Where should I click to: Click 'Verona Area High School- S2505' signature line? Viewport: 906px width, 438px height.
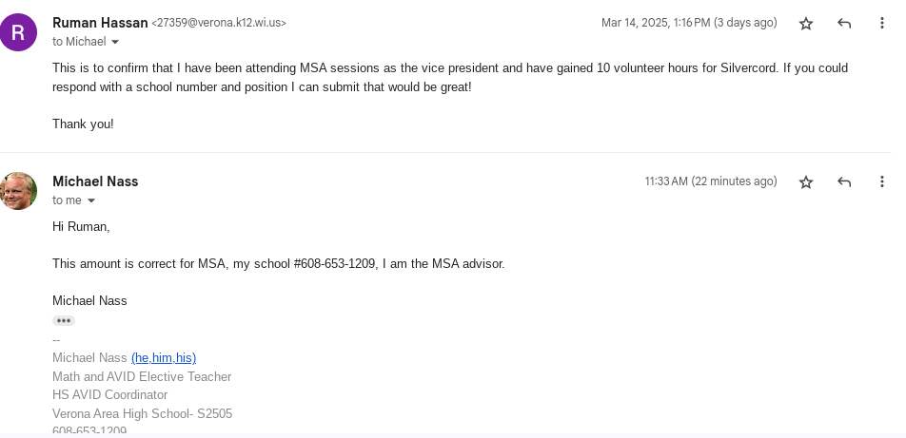[142, 414]
